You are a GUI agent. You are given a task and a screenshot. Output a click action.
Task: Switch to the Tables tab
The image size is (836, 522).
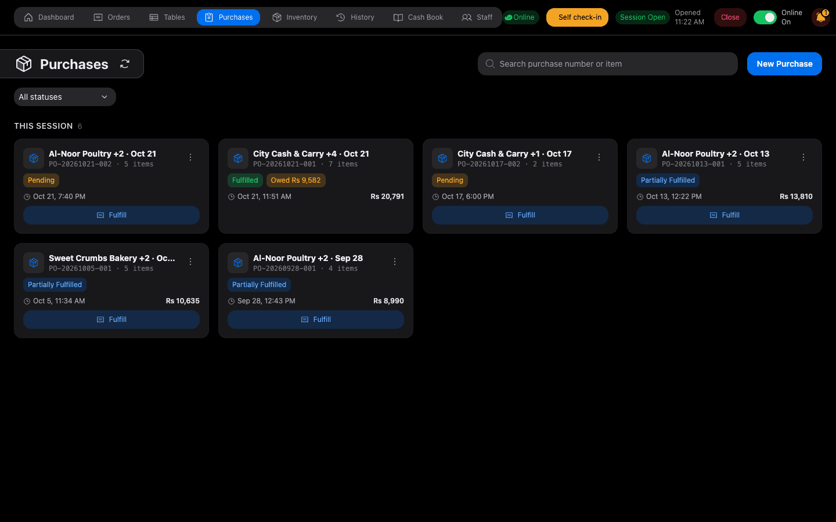point(167,17)
